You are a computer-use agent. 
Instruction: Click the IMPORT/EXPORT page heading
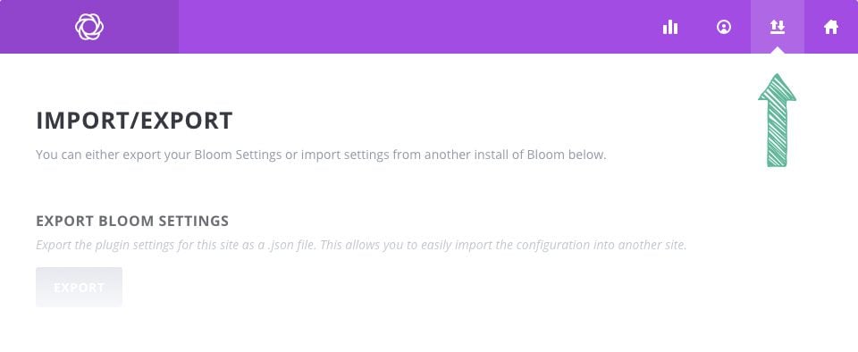(135, 121)
